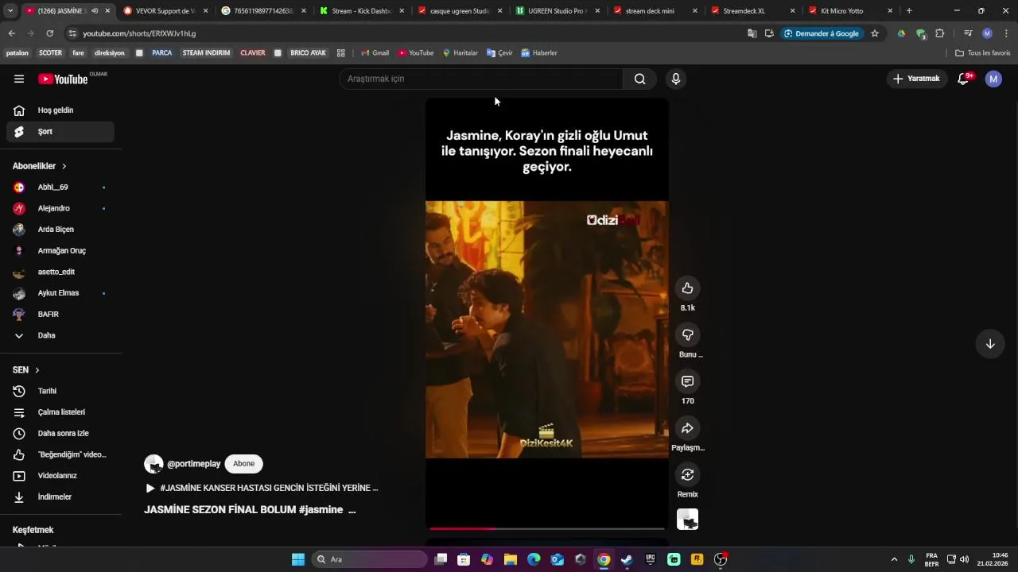Open asetto_edit channel

pos(60,272)
